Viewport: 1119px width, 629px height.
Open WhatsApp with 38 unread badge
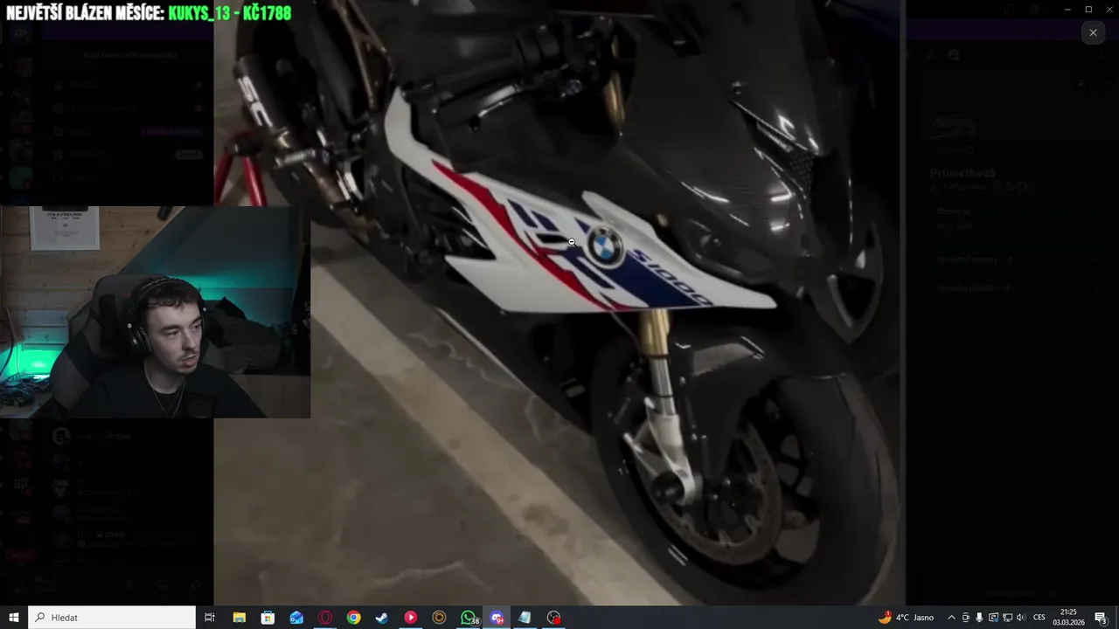point(469,618)
